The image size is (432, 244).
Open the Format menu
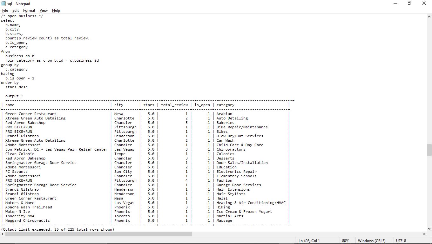(x=29, y=10)
